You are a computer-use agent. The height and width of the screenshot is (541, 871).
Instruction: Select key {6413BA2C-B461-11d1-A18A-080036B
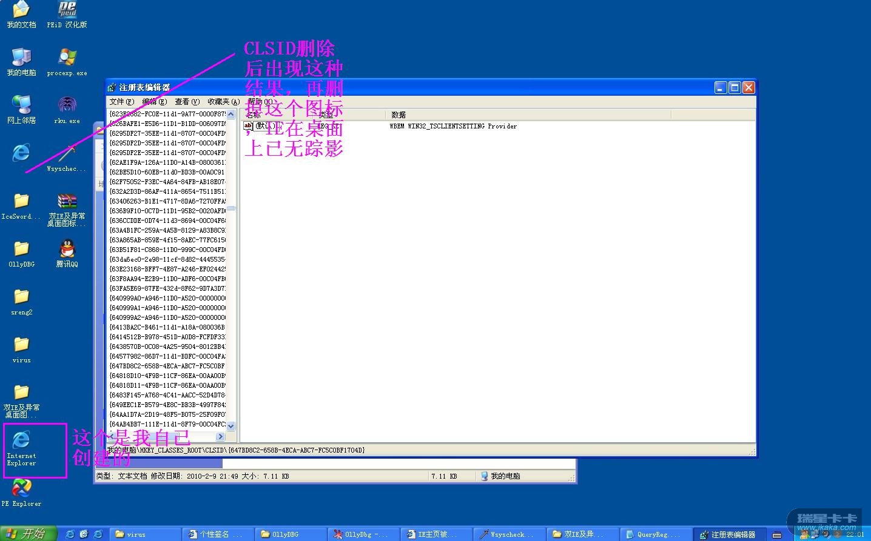(167, 327)
